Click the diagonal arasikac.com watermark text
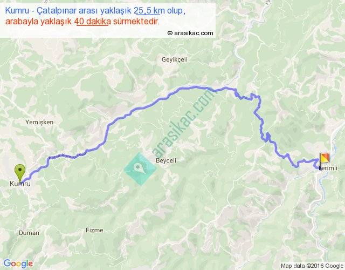Viewport: 345px width, 270px height. point(184,123)
